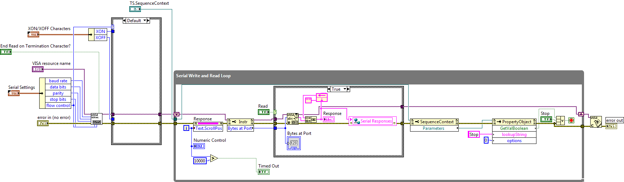The image size is (624, 182).
Task: Click the string function node with left arrow
Action: [x=322, y=98]
